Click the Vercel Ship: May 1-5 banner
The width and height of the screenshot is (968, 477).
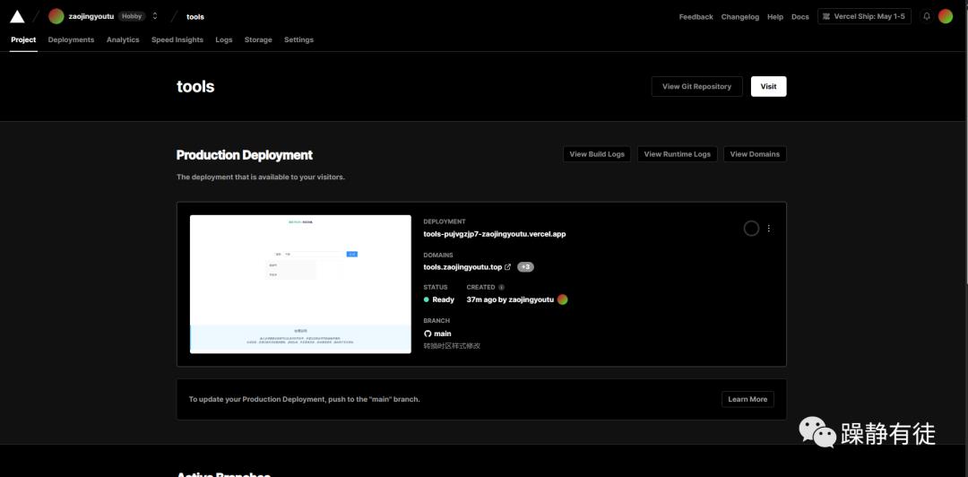(864, 16)
